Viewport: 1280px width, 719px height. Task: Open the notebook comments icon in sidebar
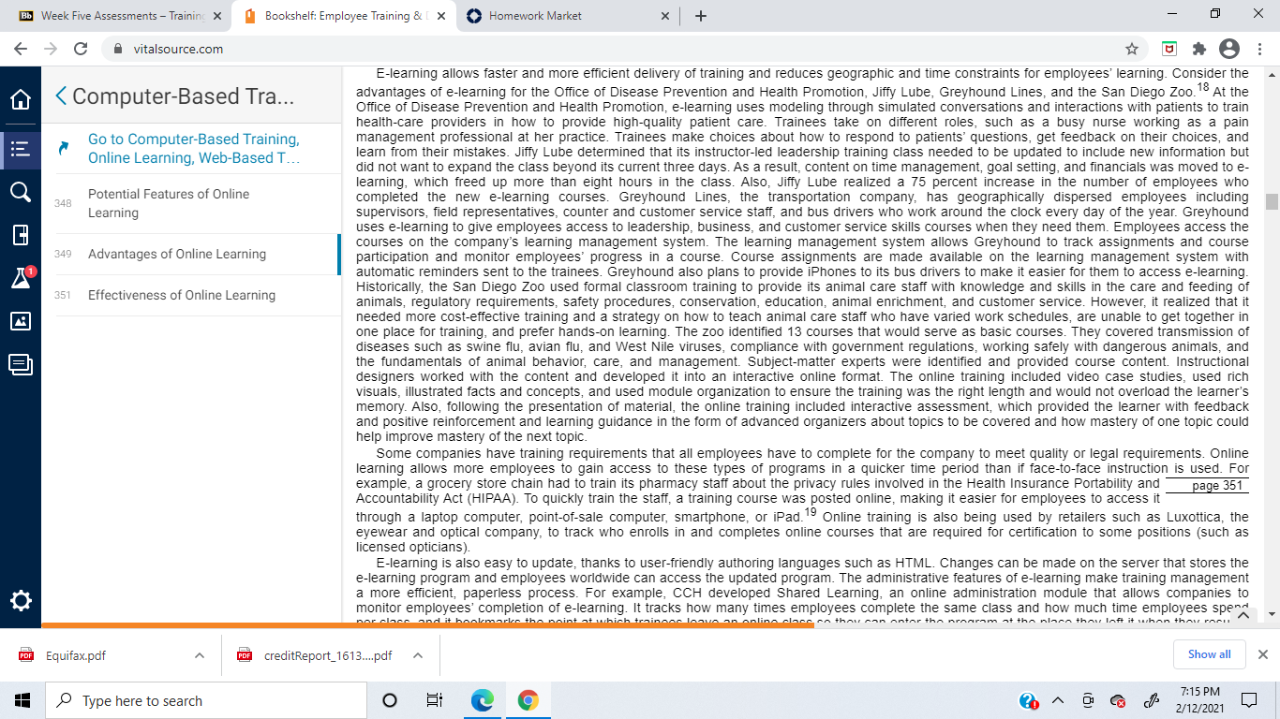coord(20,364)
